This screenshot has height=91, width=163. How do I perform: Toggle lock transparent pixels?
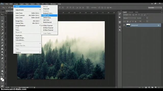click(x=128, y=21)
